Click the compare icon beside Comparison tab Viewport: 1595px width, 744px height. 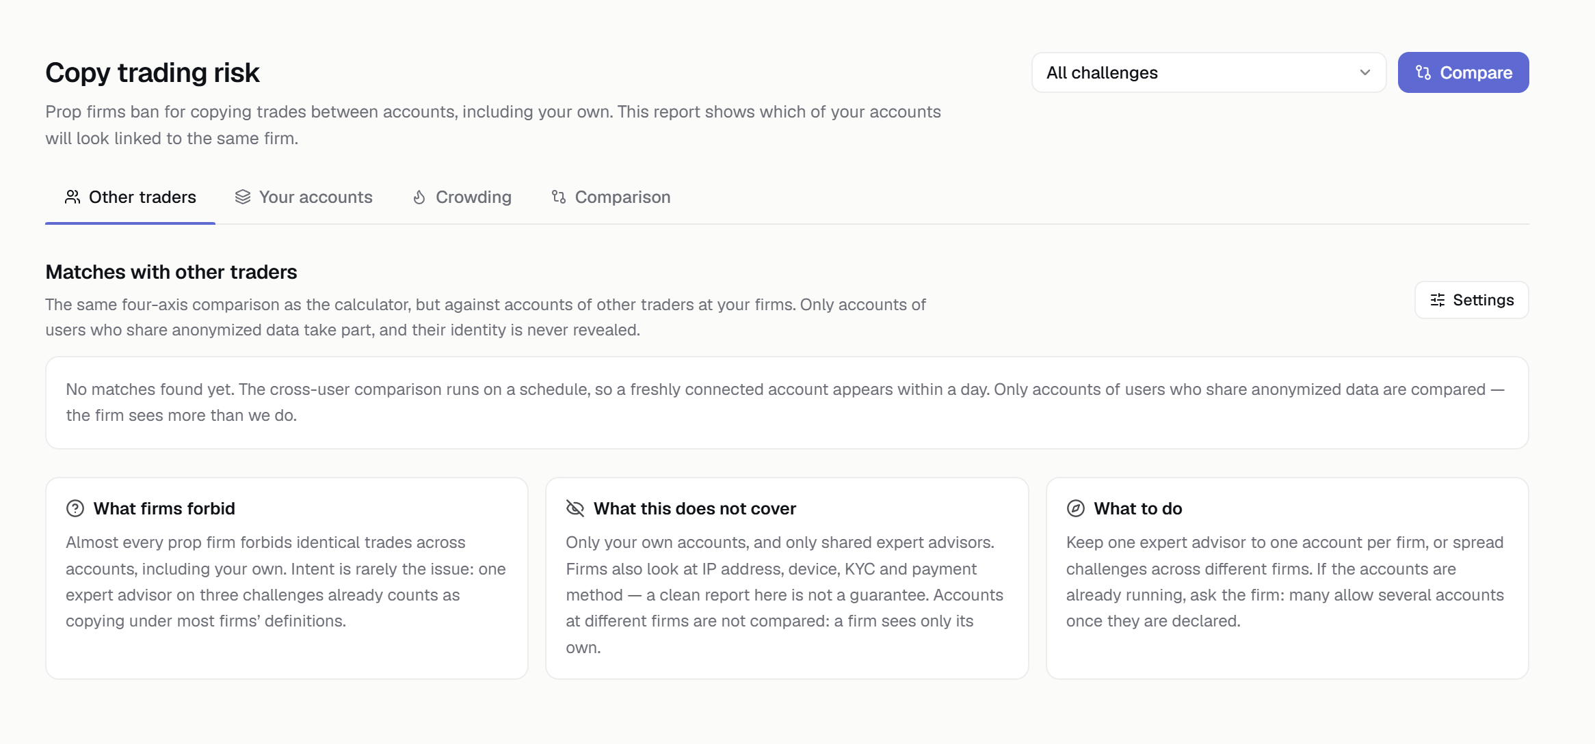[x=559, y=197]
